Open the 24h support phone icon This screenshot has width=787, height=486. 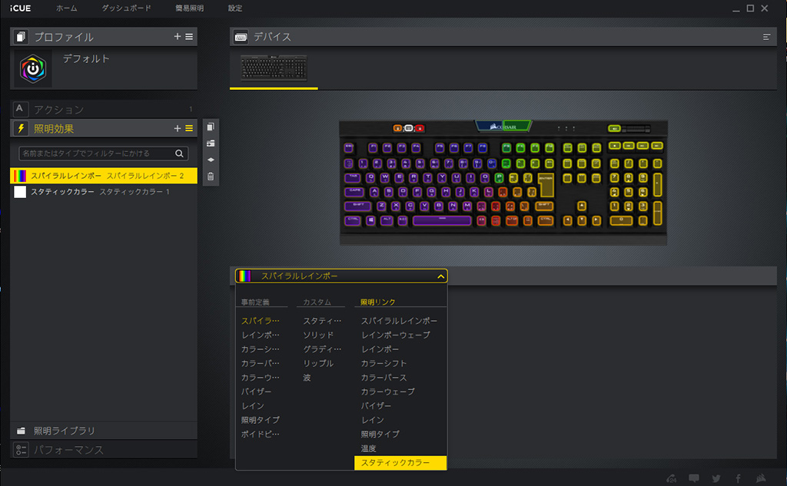coord(672,478)
